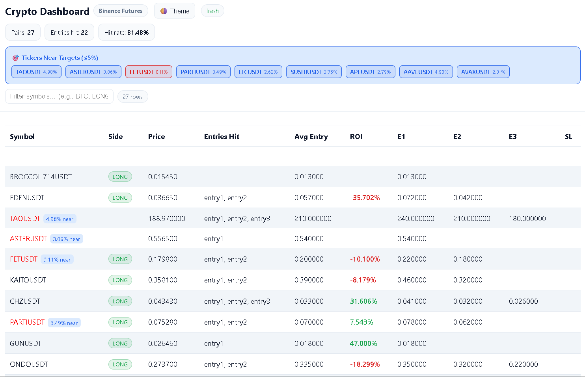The image size is (585, 377).
Task: Toggle the LONG badge on the FETUSDT row
Action: (x=120, y=259)
